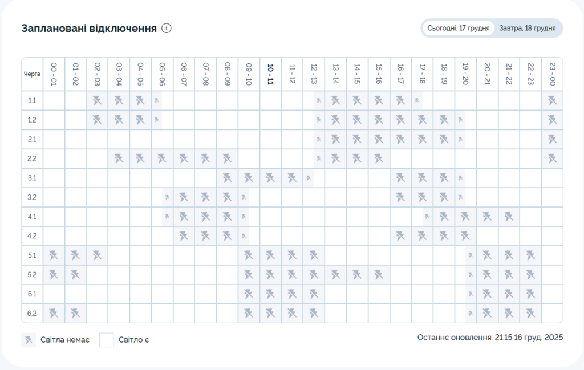This screenshot has width=584, height=370.
Task: Click the Світла немає legend icon
Action: click(x=29, y=340)
